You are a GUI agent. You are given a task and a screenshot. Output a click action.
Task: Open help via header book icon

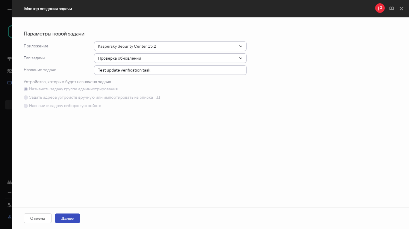click(x=391, y=9)
